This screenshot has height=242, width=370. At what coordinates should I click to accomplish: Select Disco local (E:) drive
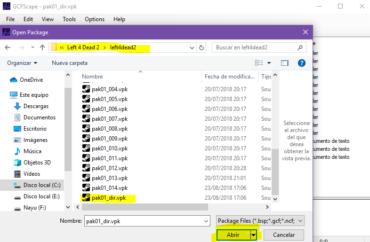pyautogui.click(x=37, y=196)
